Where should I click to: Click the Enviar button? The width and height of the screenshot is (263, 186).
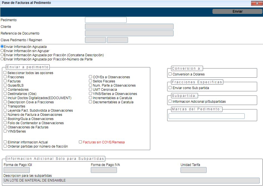[237, 11]
